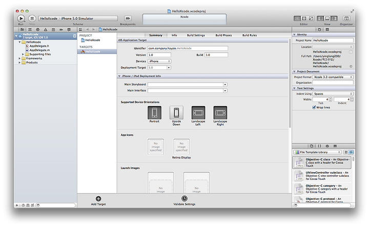The image size is (369, 227).
Task: Select the Standard editor button
Action: [297, 18]
